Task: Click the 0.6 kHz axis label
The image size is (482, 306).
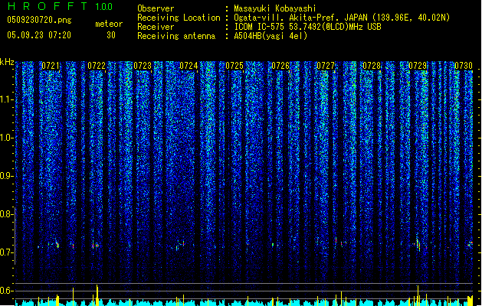Action: coord(7,291)
